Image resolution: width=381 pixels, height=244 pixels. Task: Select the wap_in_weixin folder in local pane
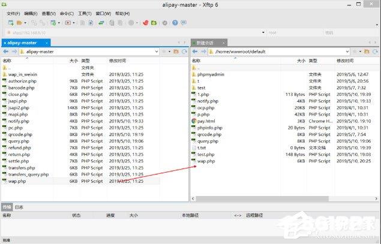click(23, 74)
